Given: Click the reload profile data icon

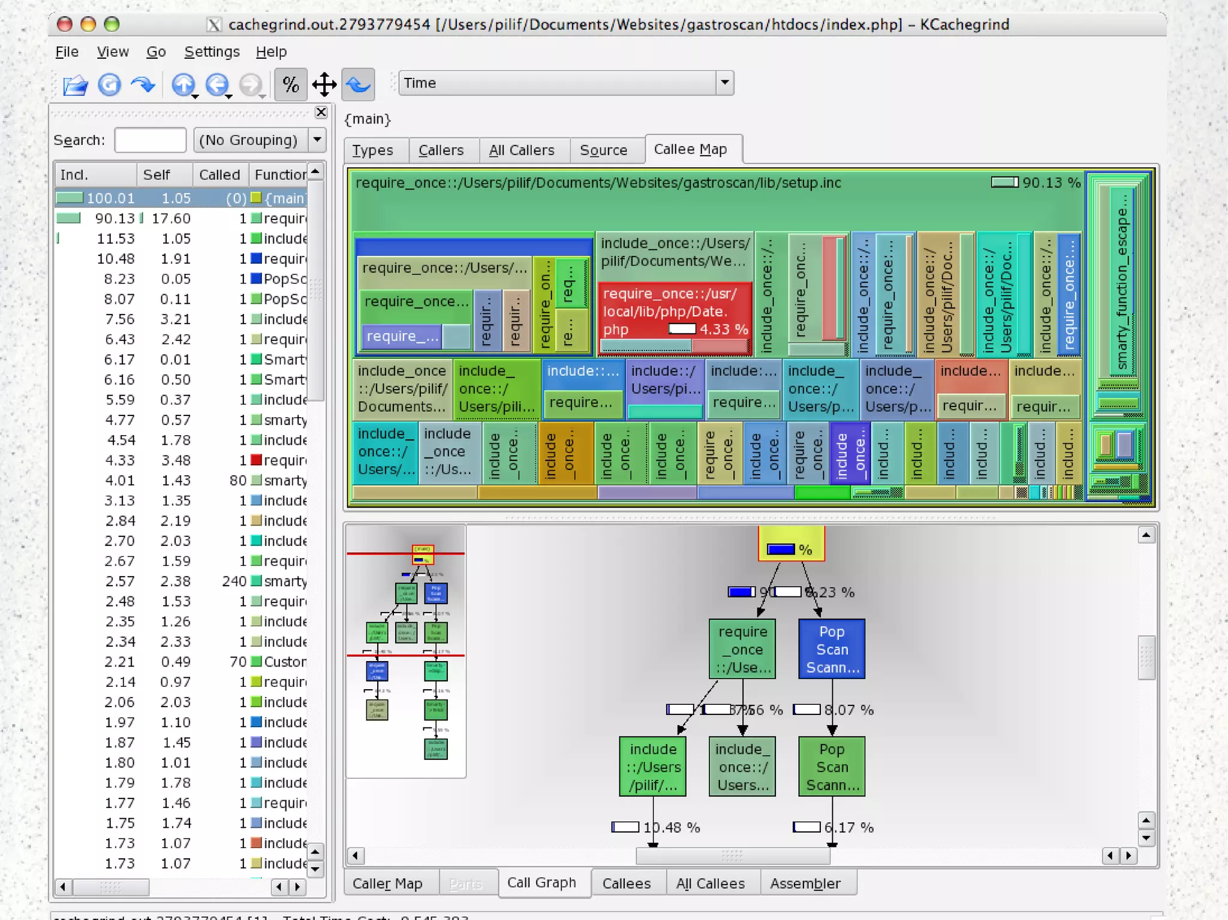Looking at the screenshot, I should (x=109, y=85).
